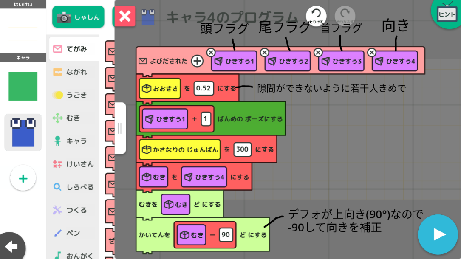
Task: Open the うごき block category
Action: pos(74,95)
